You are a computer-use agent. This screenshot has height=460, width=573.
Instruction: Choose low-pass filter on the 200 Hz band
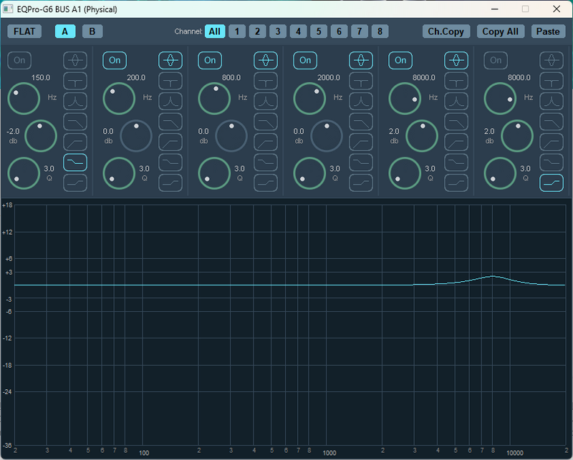tap(170, 122)
